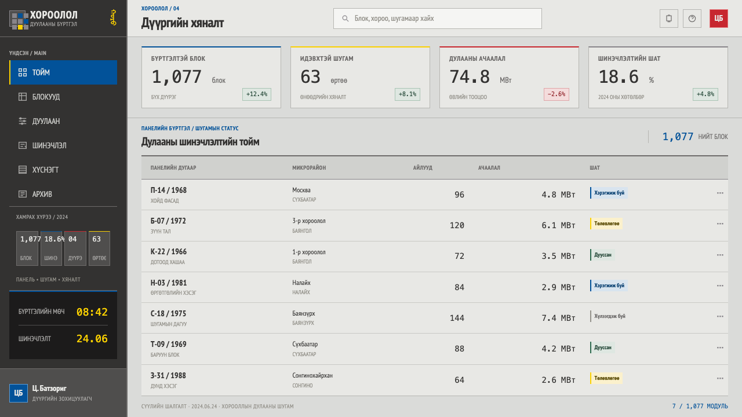742x417 pixels.
Task: Click the 7 / 1,077 МОДУЛЬ footer text
Action: [700, 407]
